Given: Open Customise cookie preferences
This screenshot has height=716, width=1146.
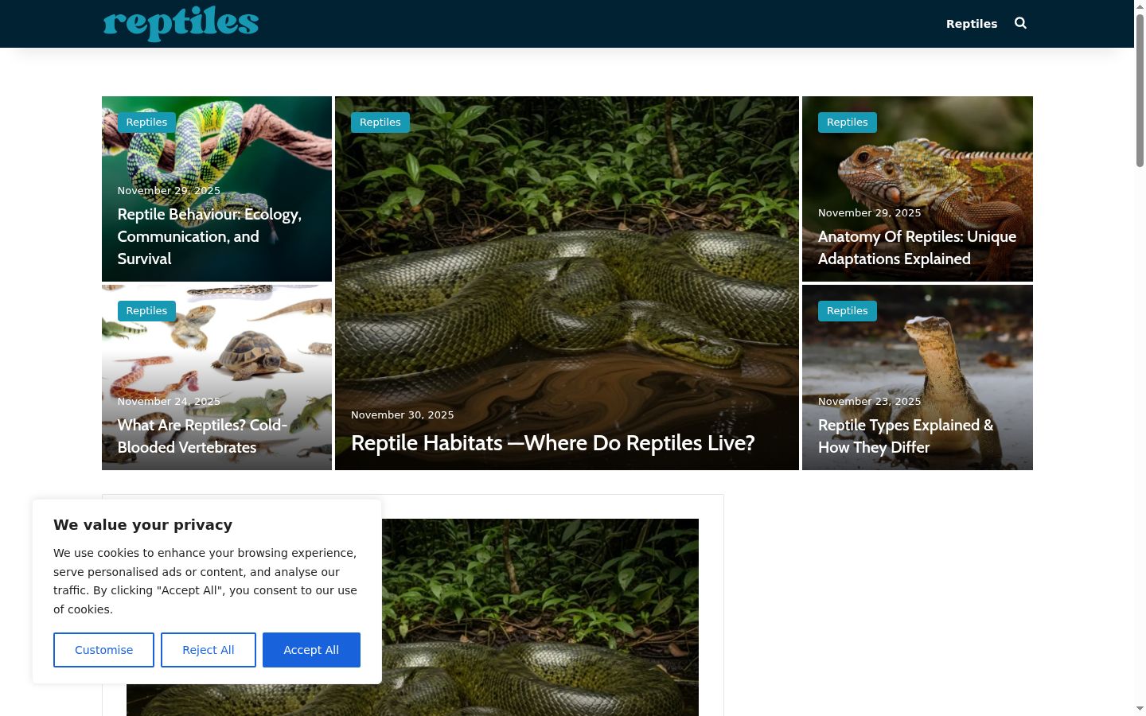Looking at the screenshot, I should coord(103,650).
